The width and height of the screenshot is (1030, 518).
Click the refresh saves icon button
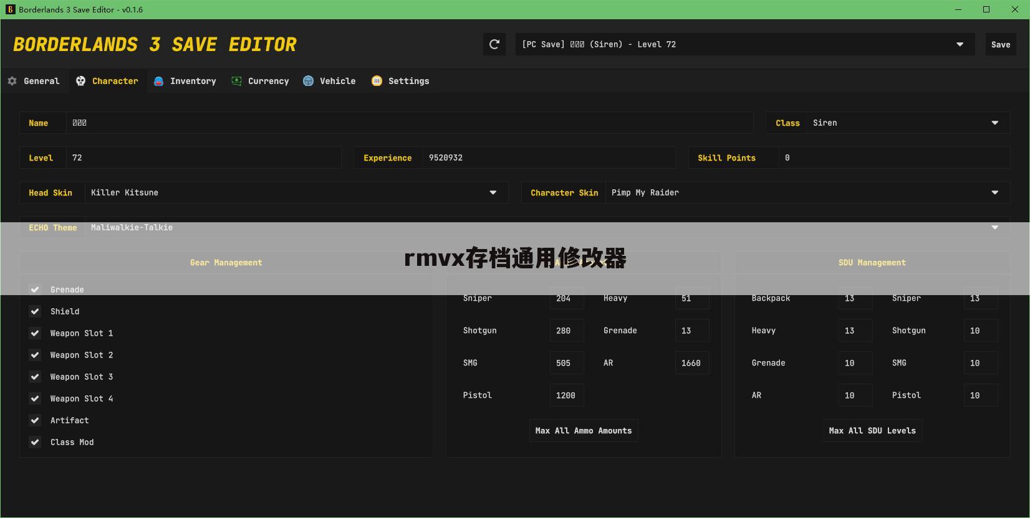pyautogui.click(x=494, y=44)
